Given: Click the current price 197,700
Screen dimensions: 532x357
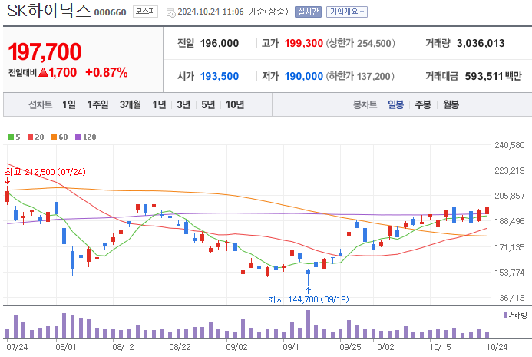Looking at the screenshot, I should click(x=45, y=52).
